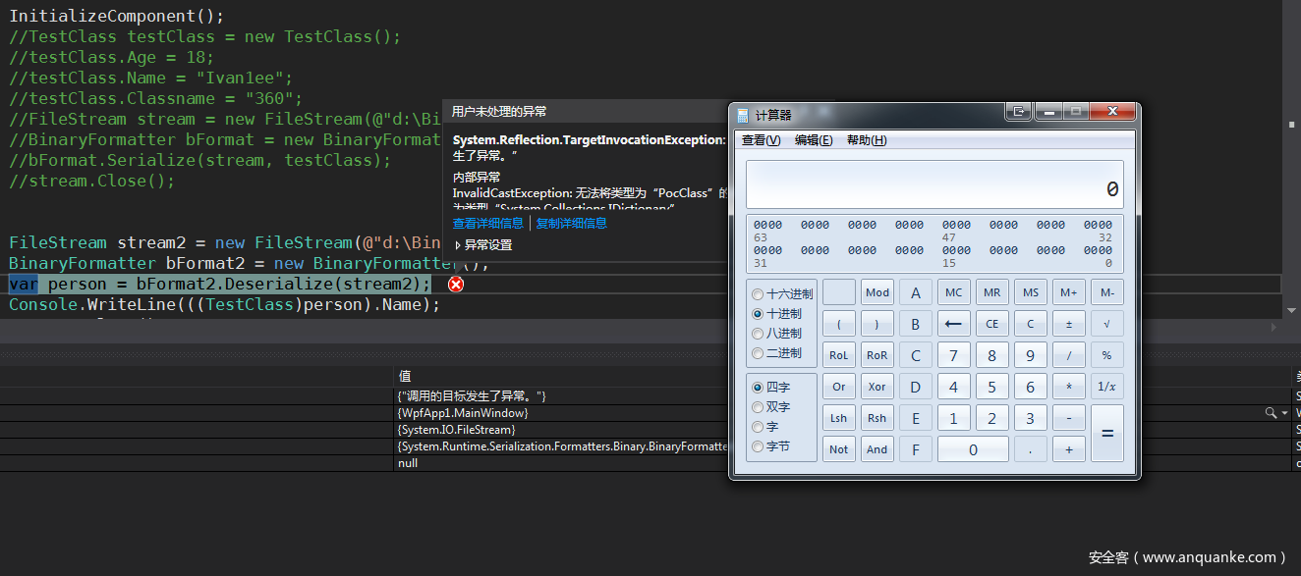Select the 十六进制 hexadecimal radio button
The width and height of the screenshot is (1301, 576).
757,294
